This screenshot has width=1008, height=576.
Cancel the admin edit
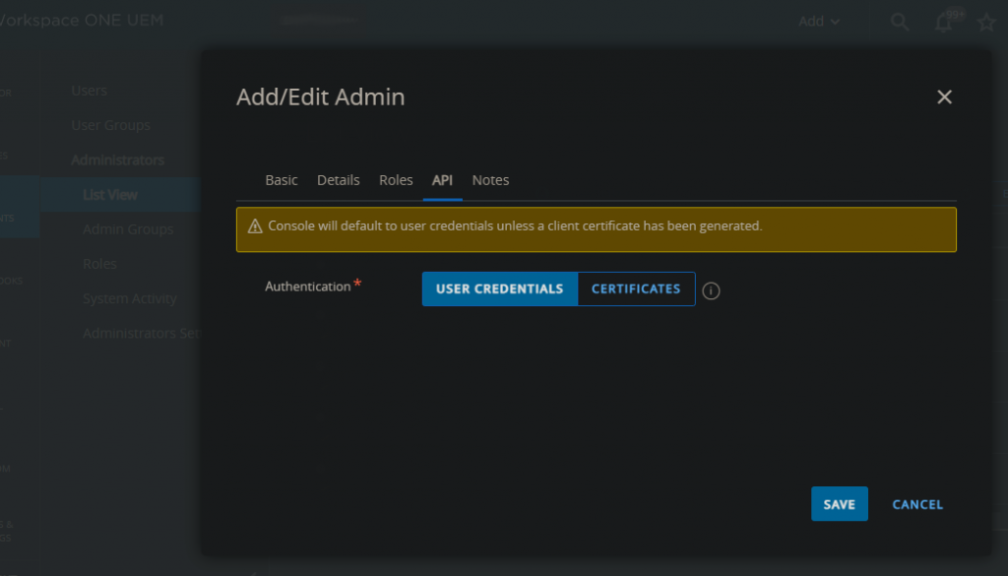(x=917, y=505)
